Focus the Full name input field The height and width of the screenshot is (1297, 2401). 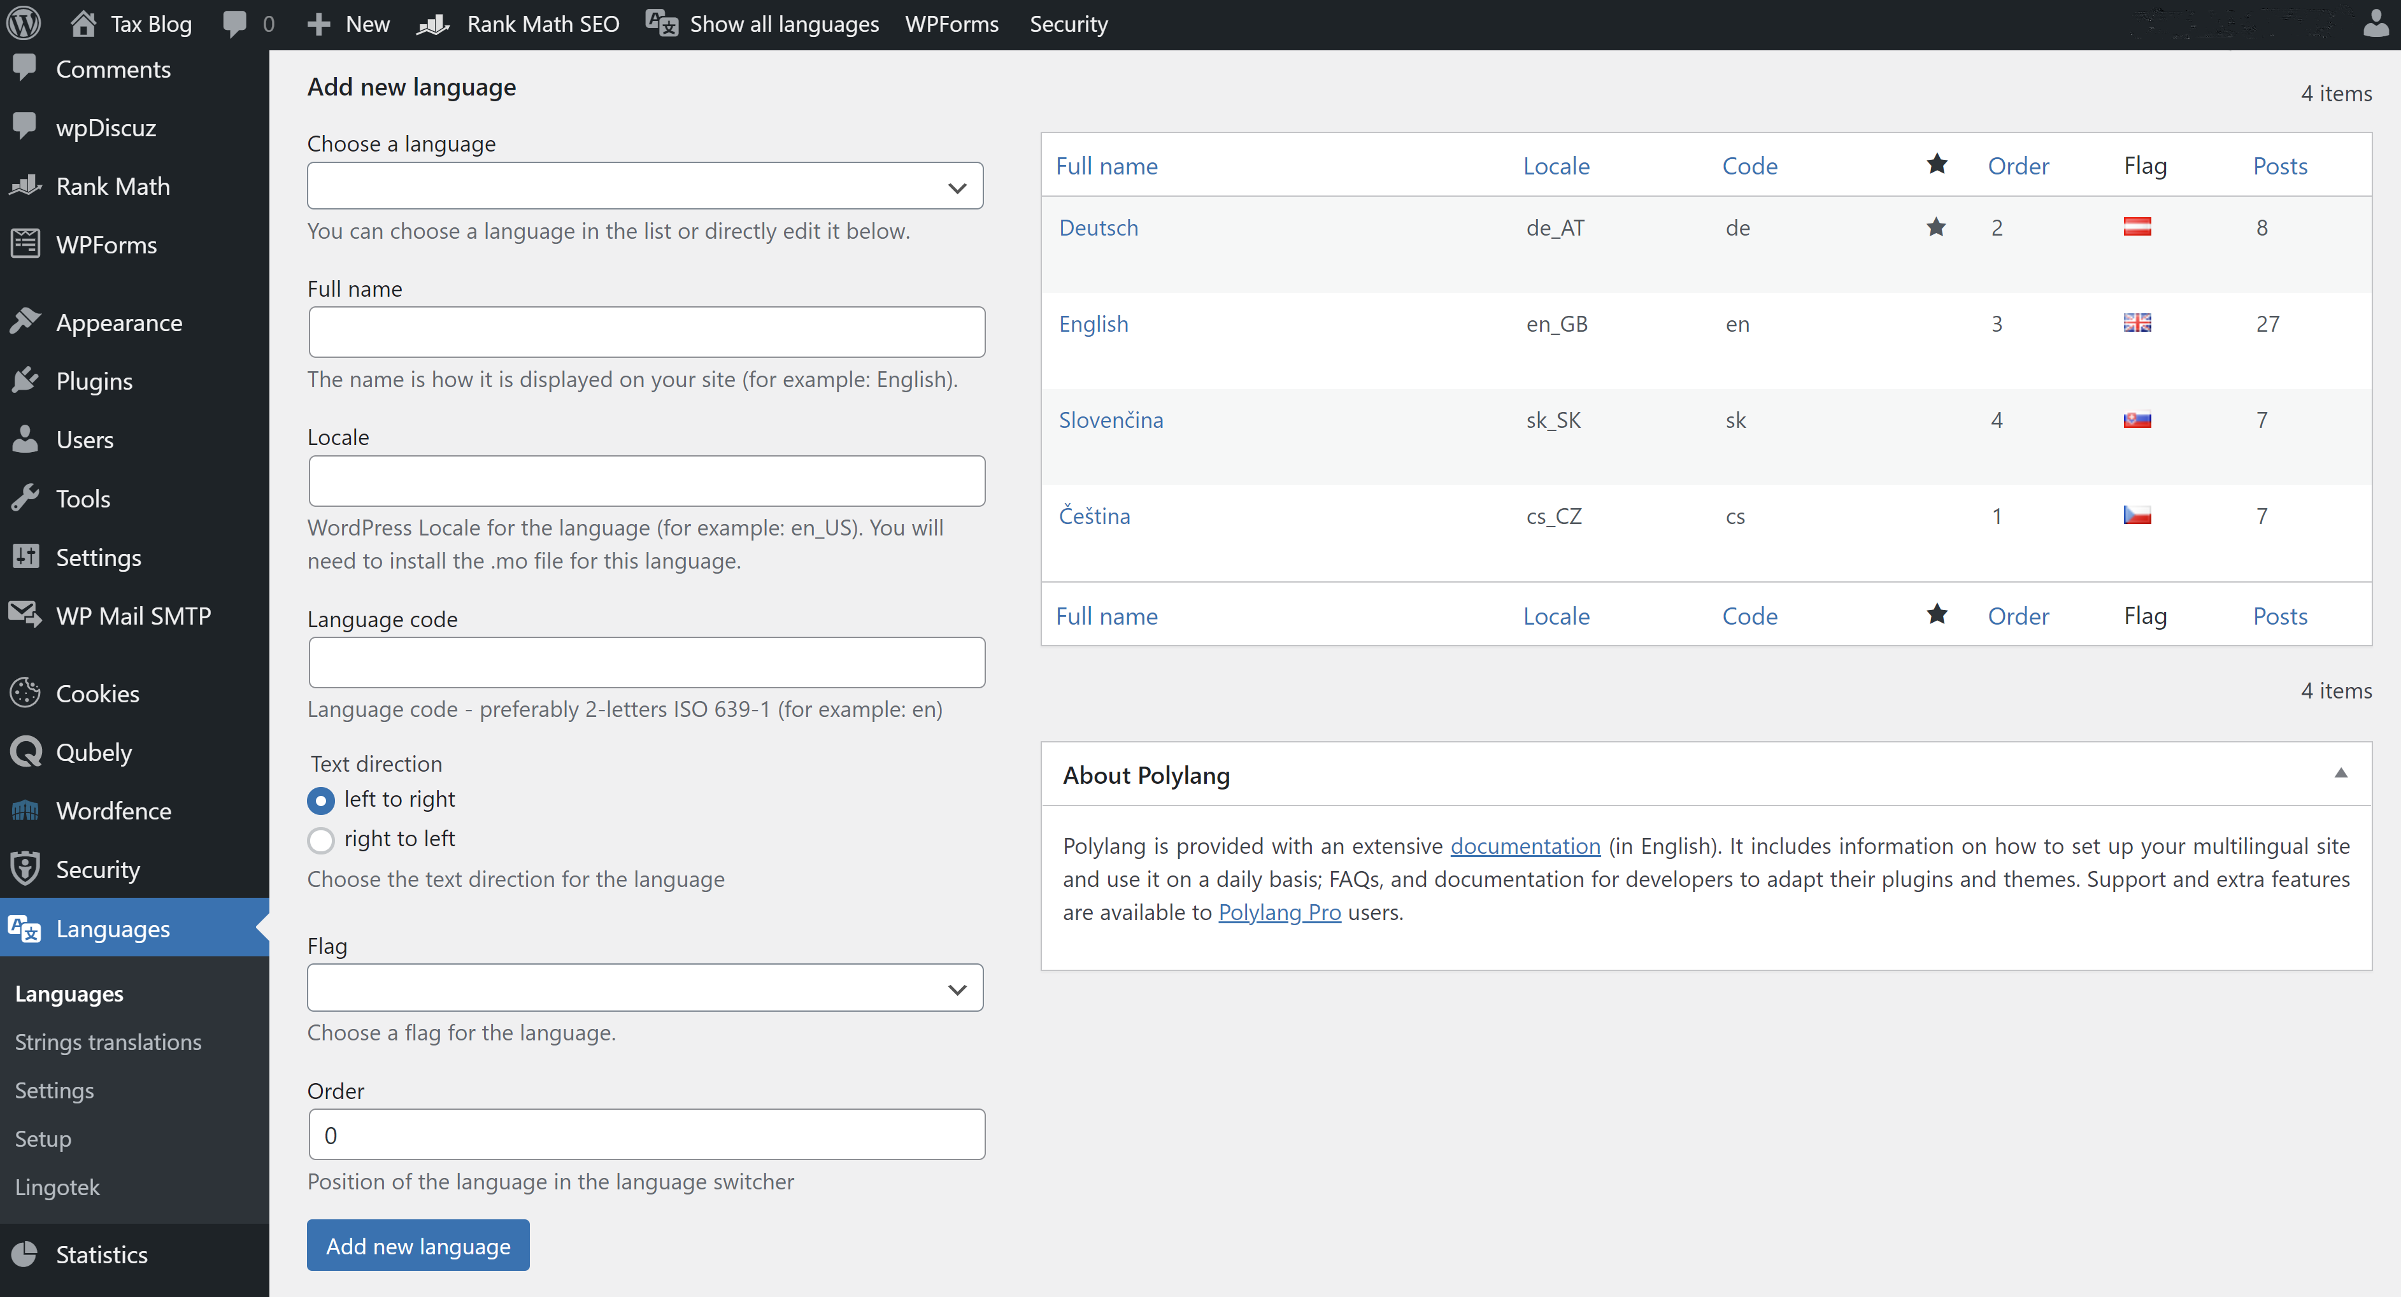click(x=646, y=332)
